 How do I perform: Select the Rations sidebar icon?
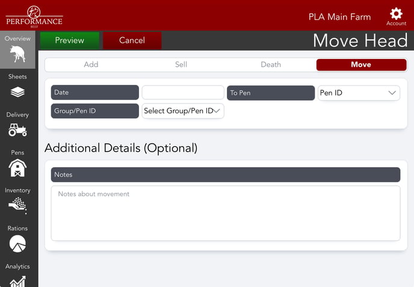[17, 243]
